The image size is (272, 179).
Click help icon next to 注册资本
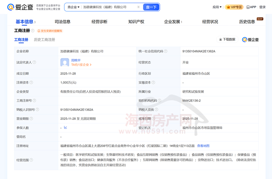click(31, 83)
